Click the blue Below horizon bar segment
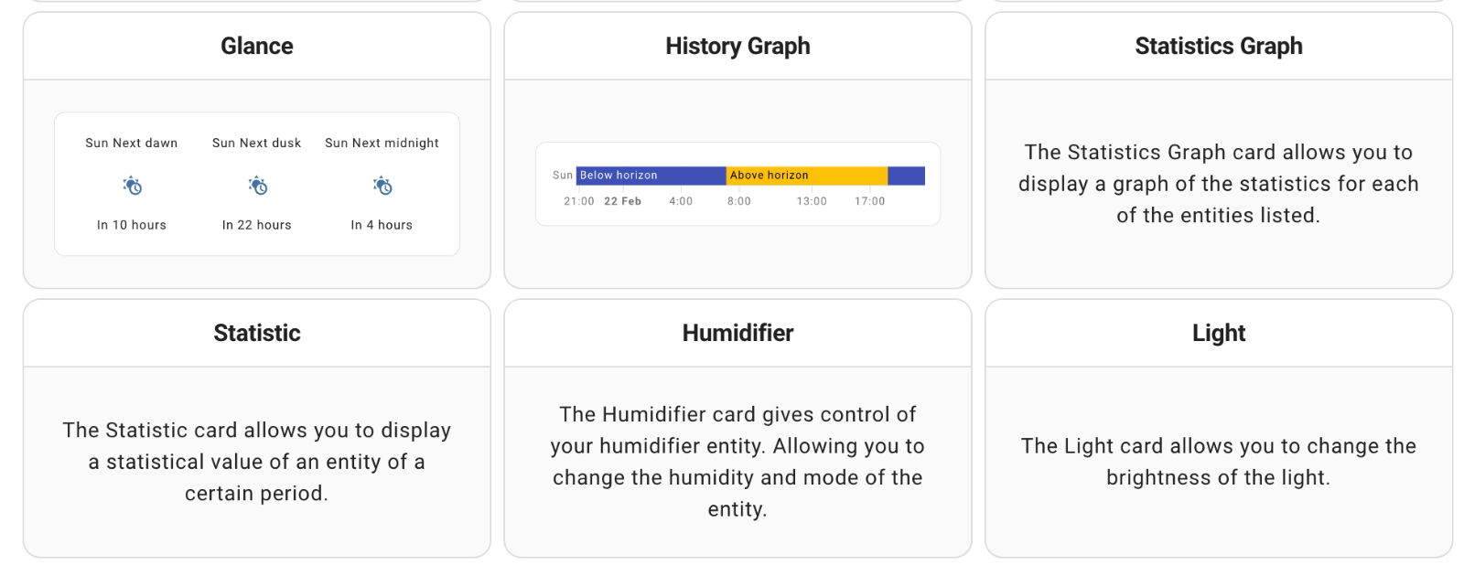 pyautogui.click(x=651, y=176)
